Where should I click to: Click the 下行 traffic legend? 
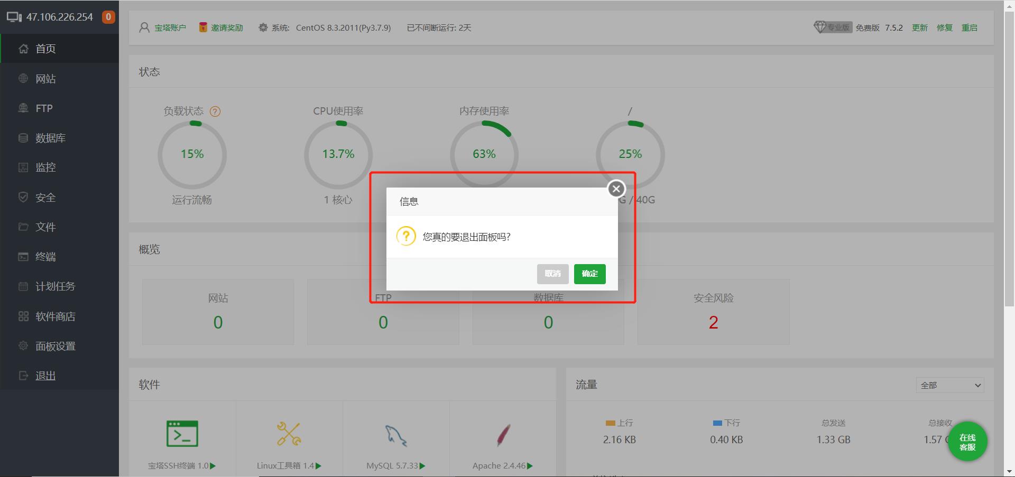tap(726, 423)
